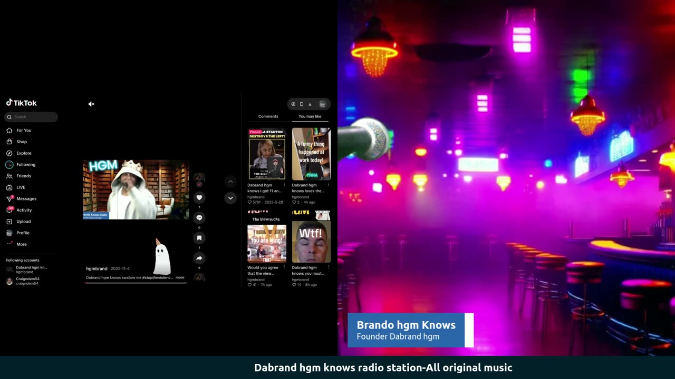Click title 'Dabrand hgm knows I got 11 an...'
The width and height of the screenshot is (675, 379).
point(264,188)
